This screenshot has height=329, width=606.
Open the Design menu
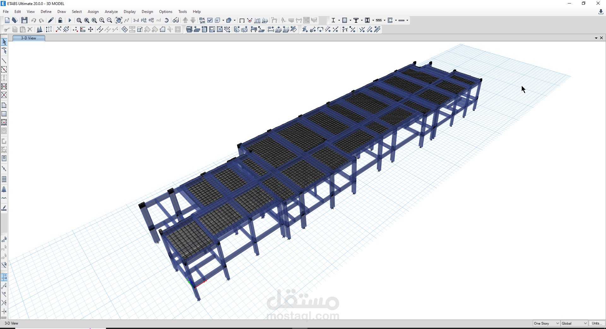click(x=147, y=12)
